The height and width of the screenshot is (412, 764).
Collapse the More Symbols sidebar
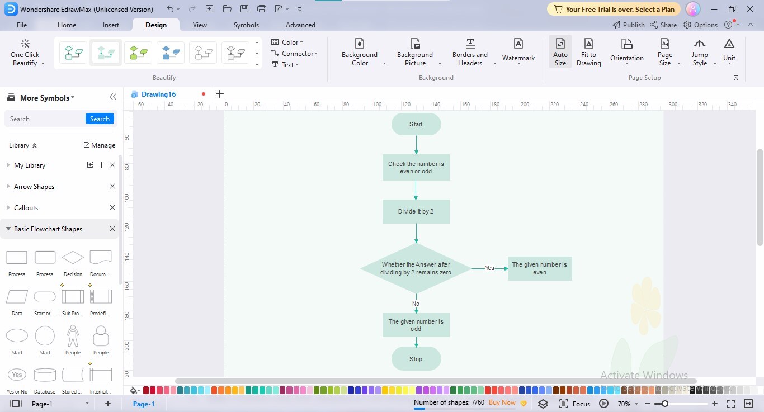point(113,97)
